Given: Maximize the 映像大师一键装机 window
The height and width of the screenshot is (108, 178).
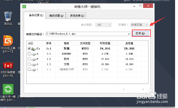Looking at the screenshot, I should pyautogui.click(x=140, y=6).
